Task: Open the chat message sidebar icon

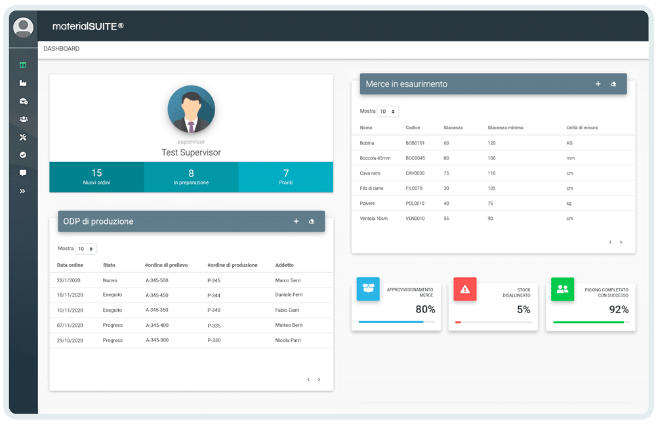Action: 23,173
